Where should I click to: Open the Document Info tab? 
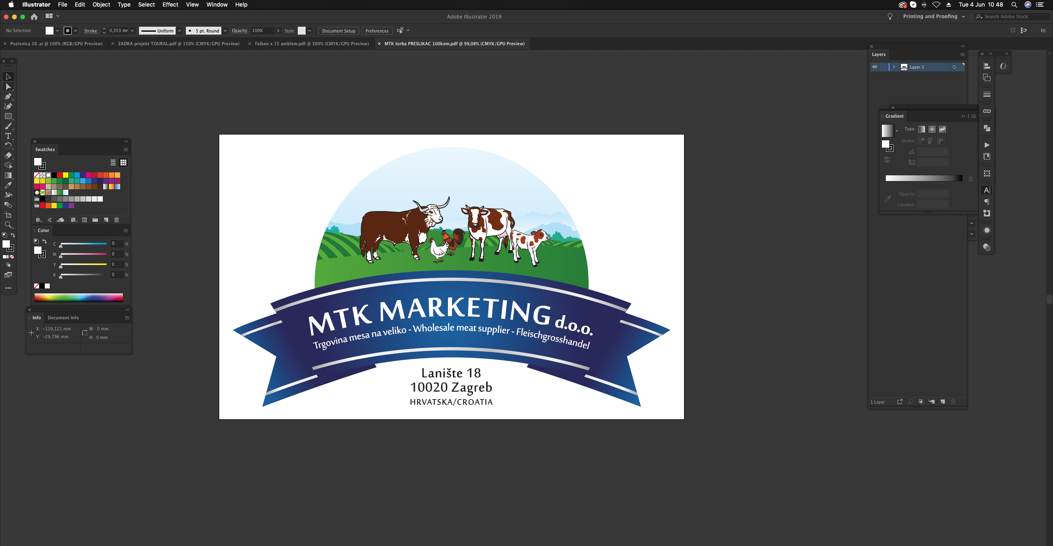(x=63, y=318)
